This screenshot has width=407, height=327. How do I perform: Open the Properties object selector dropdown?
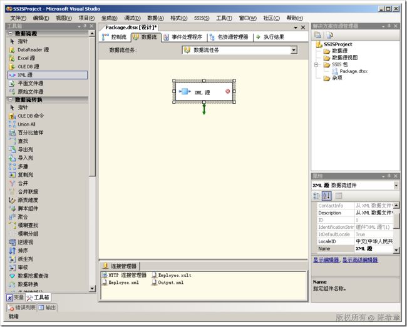tap(396, 185)
